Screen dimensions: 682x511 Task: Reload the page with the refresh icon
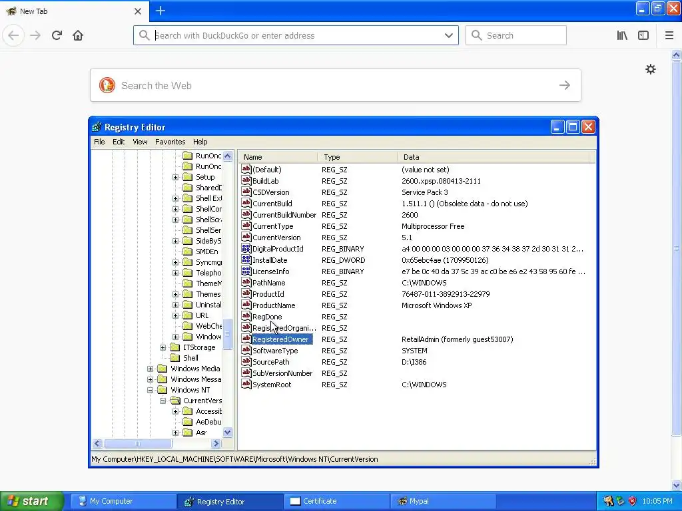point(57,35)
